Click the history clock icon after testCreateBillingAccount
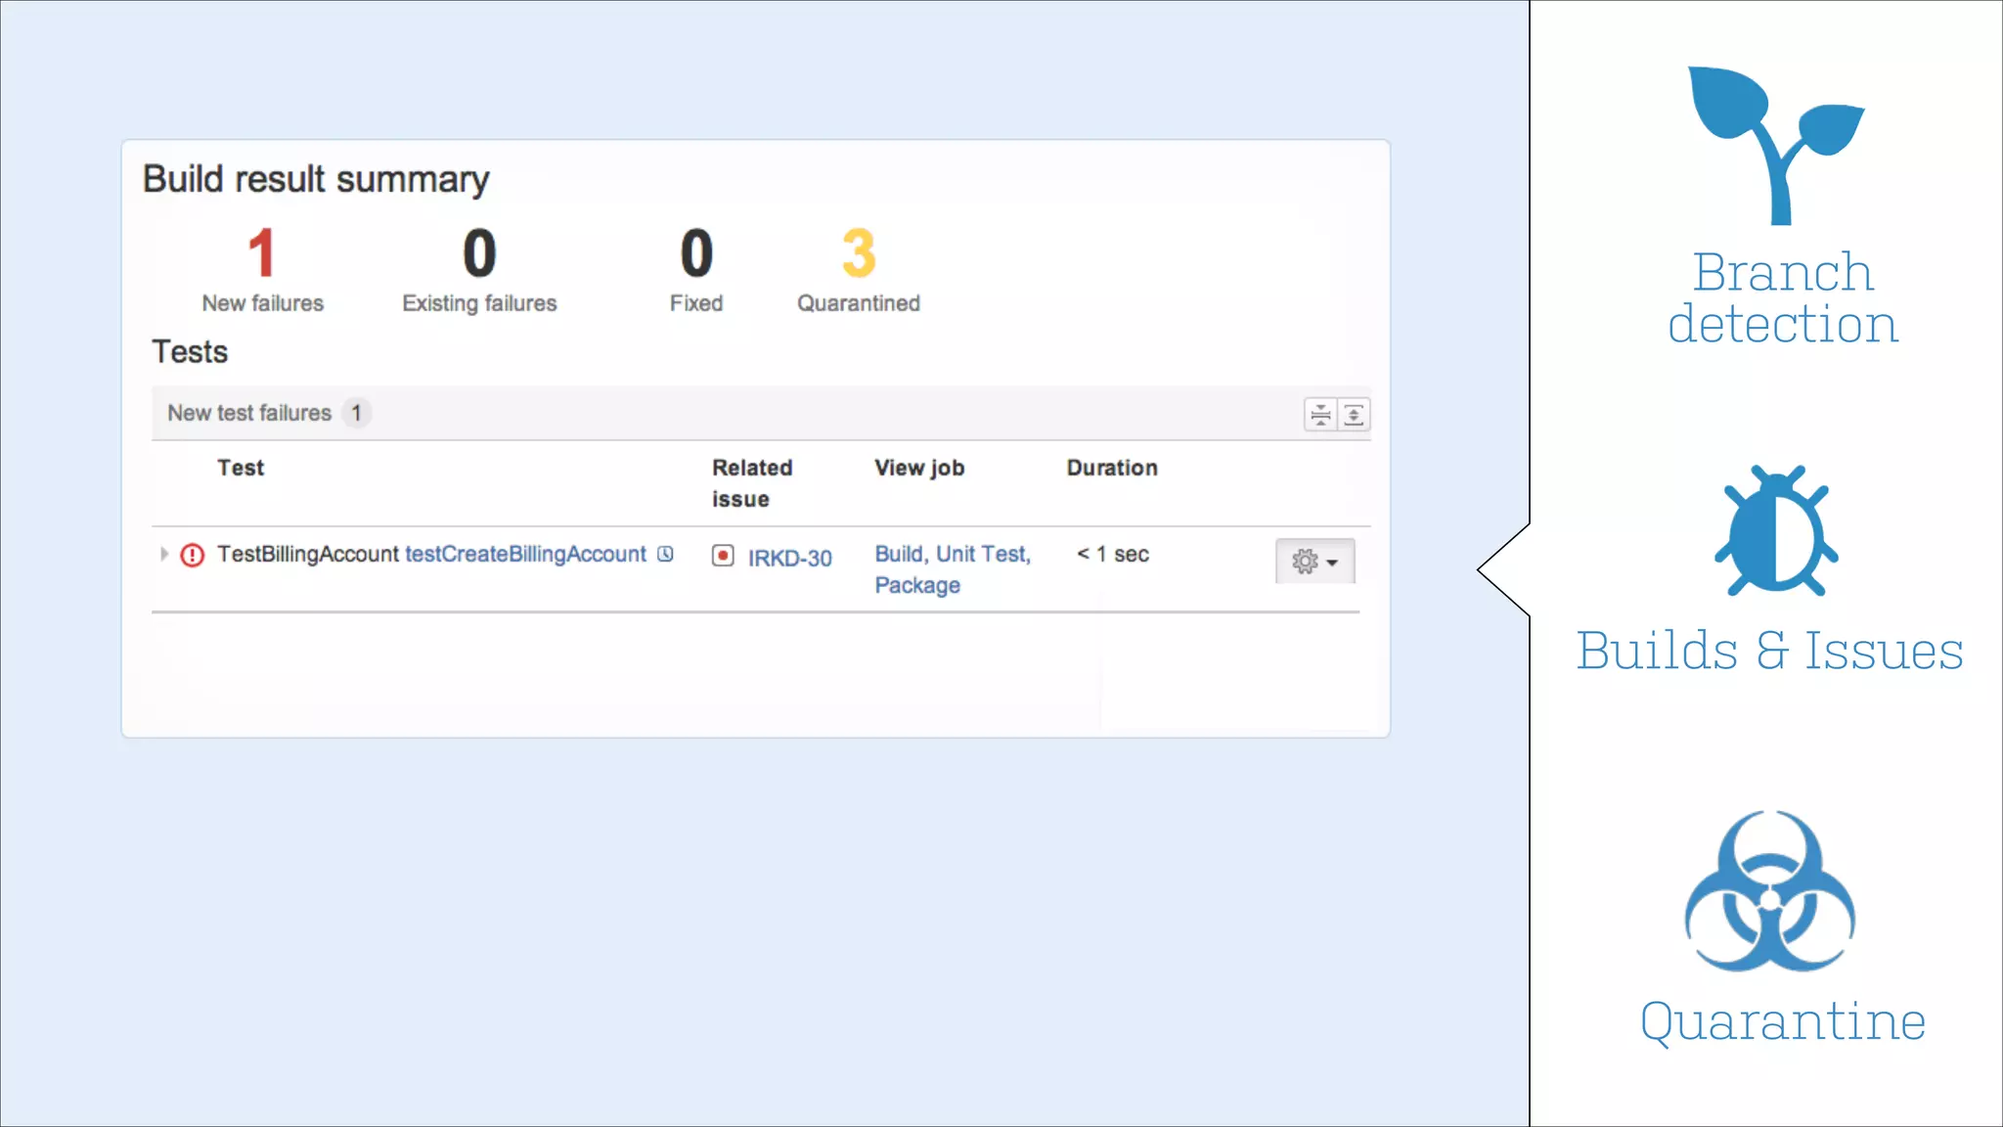The height and width of the screenshot is (1127, 2003). point(666,554)
